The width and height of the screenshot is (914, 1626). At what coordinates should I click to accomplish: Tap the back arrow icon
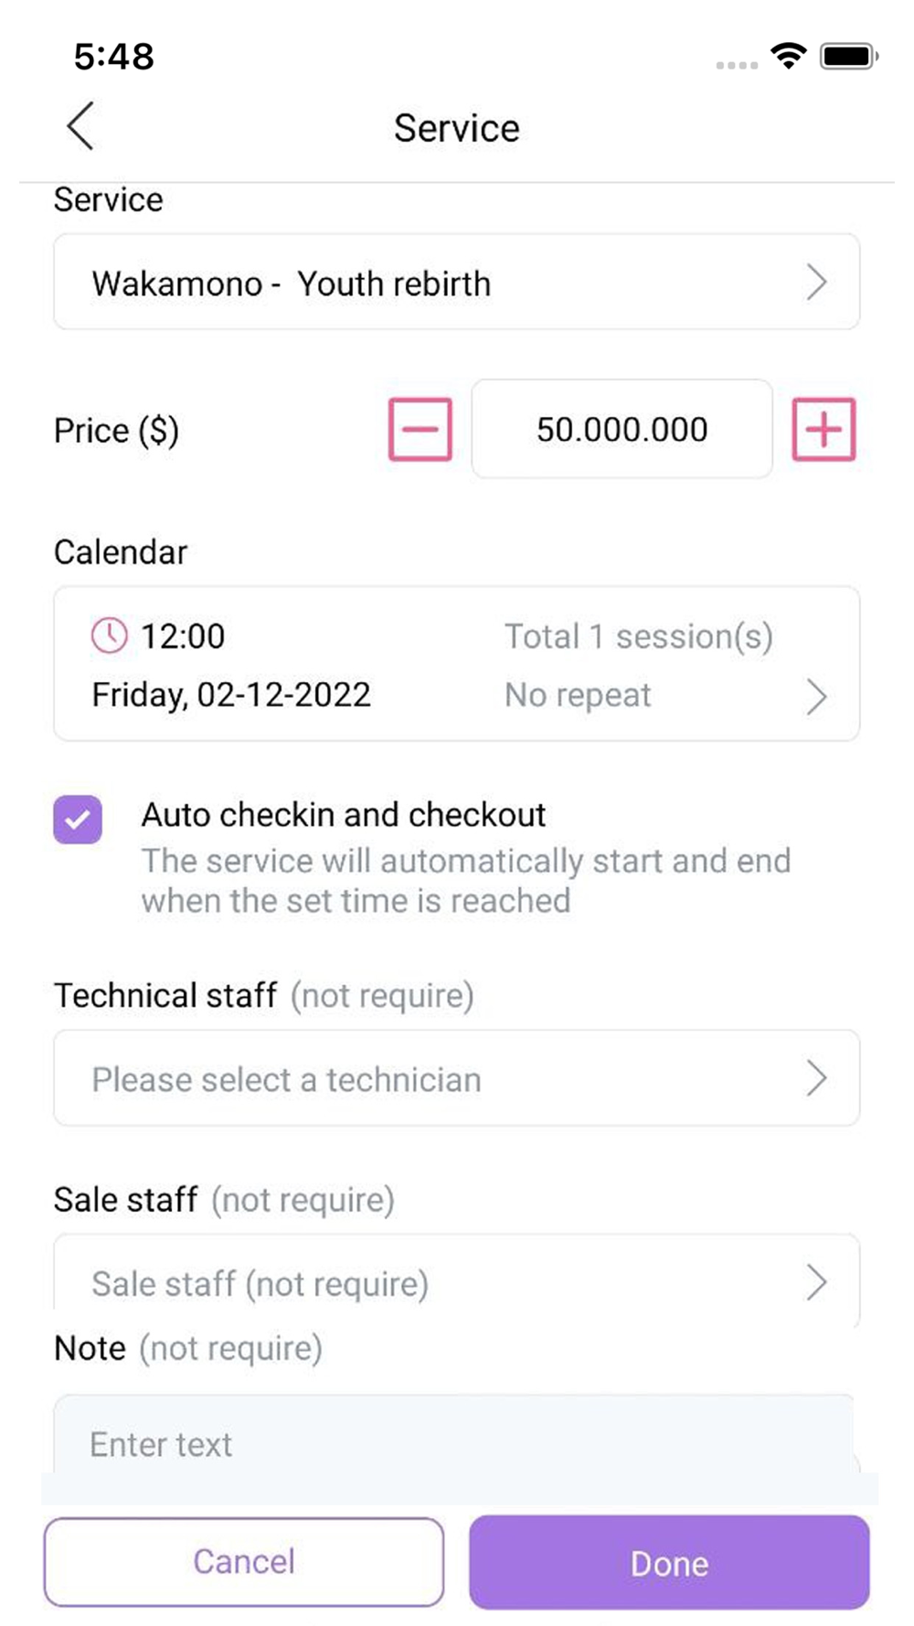(x=80, y=126)
